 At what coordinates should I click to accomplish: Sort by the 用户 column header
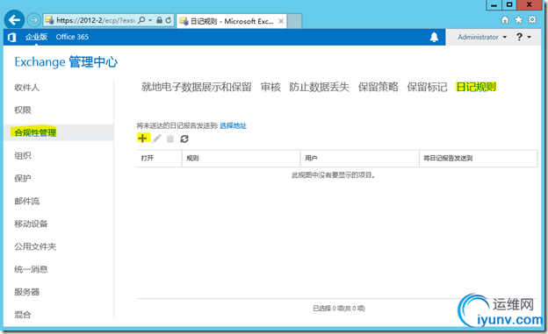[x=360, y=159]
